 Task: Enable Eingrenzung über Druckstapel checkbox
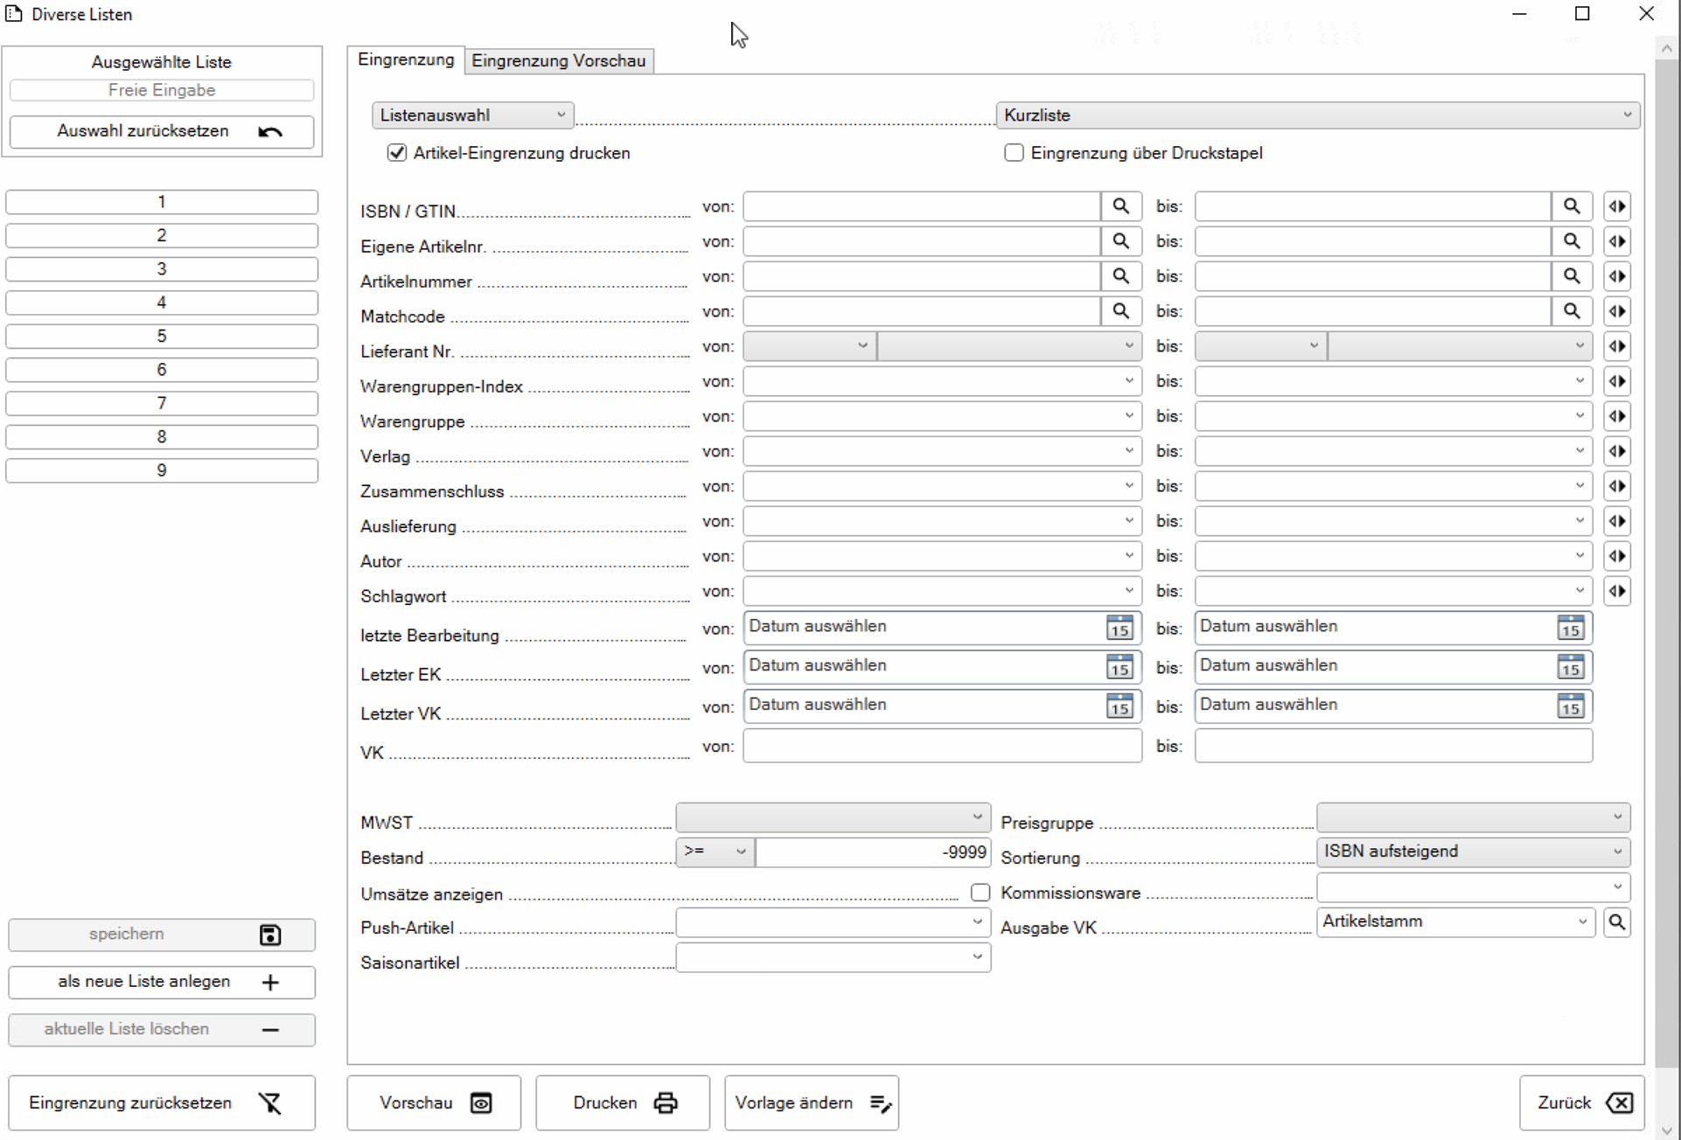coord(1014,153)
